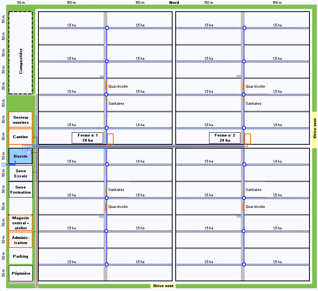Click the Serre Formation box
Image resolution: width=318 pixels, height=291 pixels.
21,189
